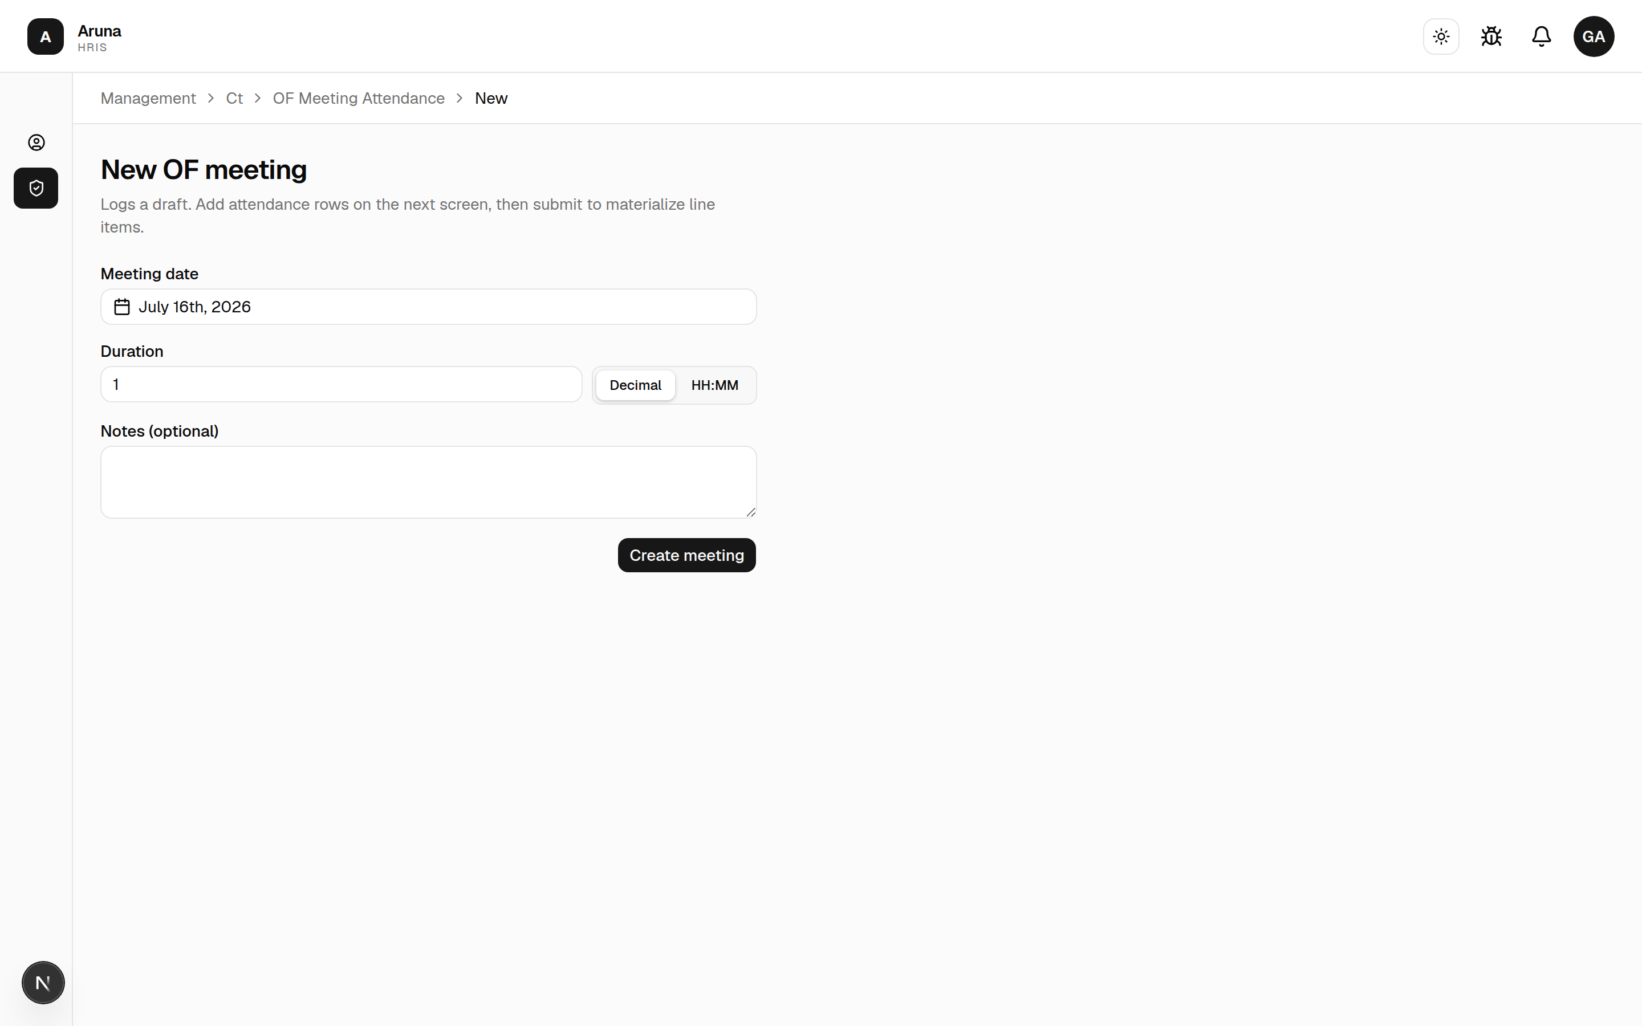Click the New breadcrumb item
The width and height of the screenshot is (1642, 1026).
click(491, 99)
